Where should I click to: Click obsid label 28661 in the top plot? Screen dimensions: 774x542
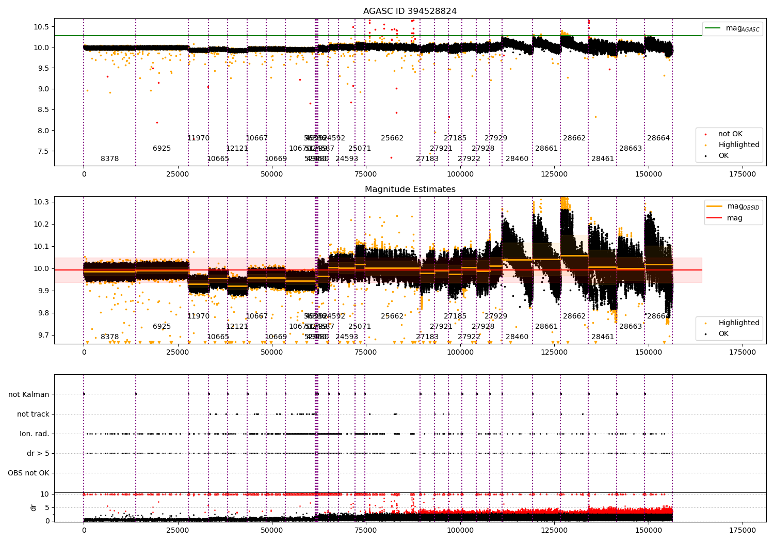click(546, 149)
